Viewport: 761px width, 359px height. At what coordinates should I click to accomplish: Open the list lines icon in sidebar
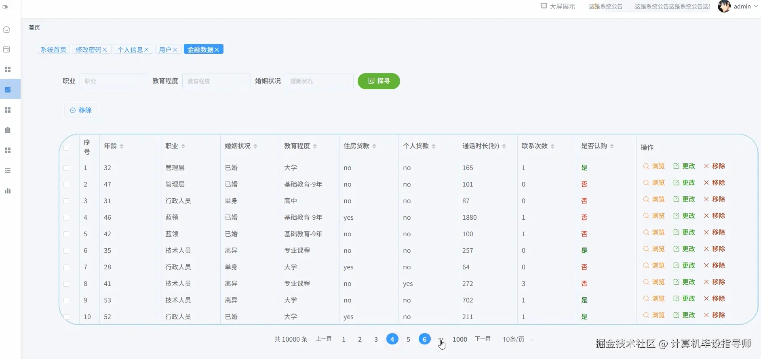coord(8,170)
